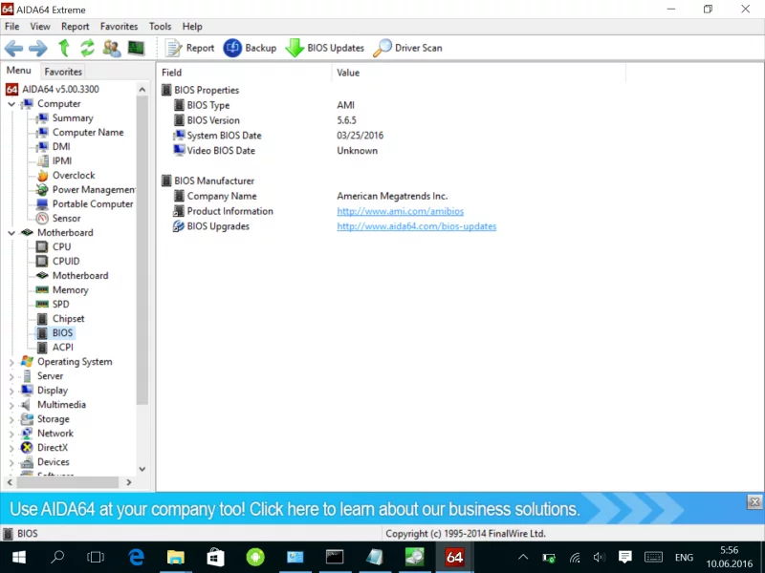Expand the Network node
The image size is (765, 573).
pyautogui.click(x=11, y=434)
